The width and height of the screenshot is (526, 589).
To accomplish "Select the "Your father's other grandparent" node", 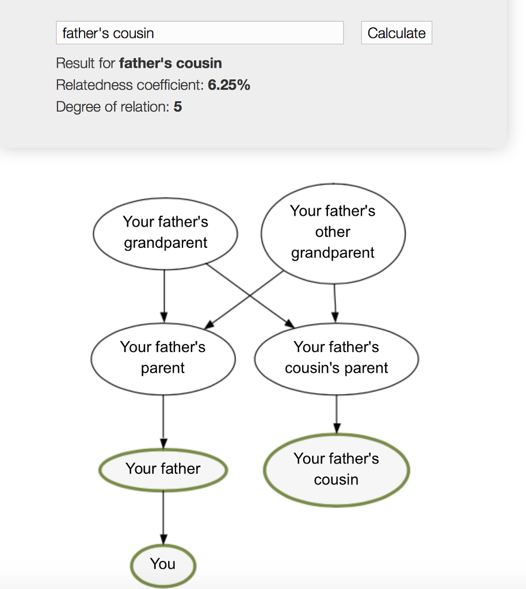I will (x=333, y=232).
